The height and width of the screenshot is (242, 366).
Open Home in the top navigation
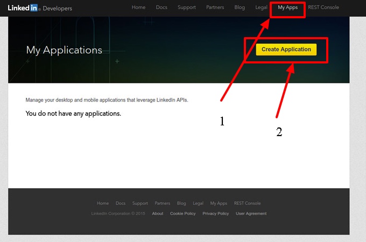[138, 8]
